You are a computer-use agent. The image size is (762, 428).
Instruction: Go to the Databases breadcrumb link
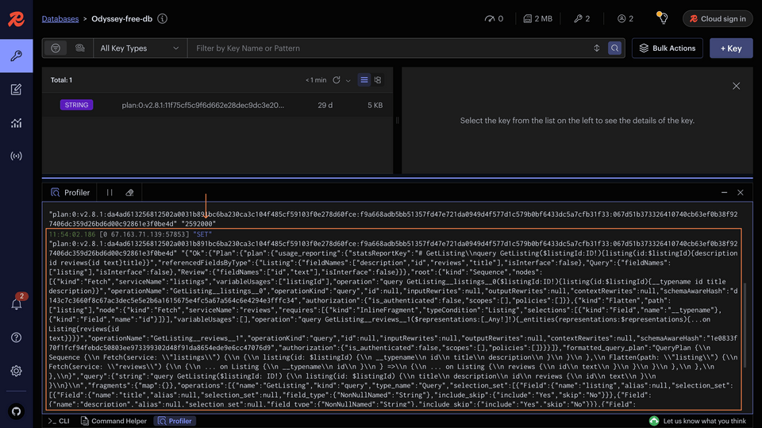tap(60, 19)
